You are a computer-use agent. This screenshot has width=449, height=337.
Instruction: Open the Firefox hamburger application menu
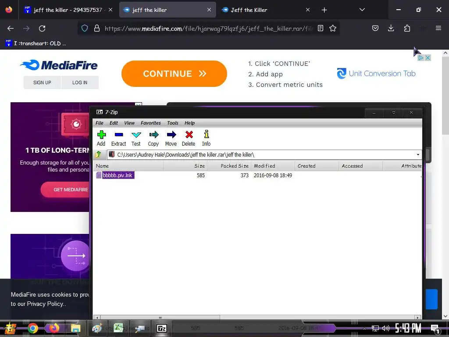438,28
